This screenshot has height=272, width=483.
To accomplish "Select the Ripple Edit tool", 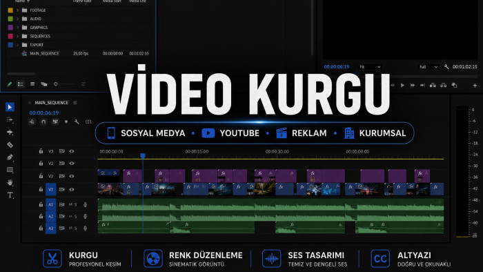I will (x=10, y=132).
